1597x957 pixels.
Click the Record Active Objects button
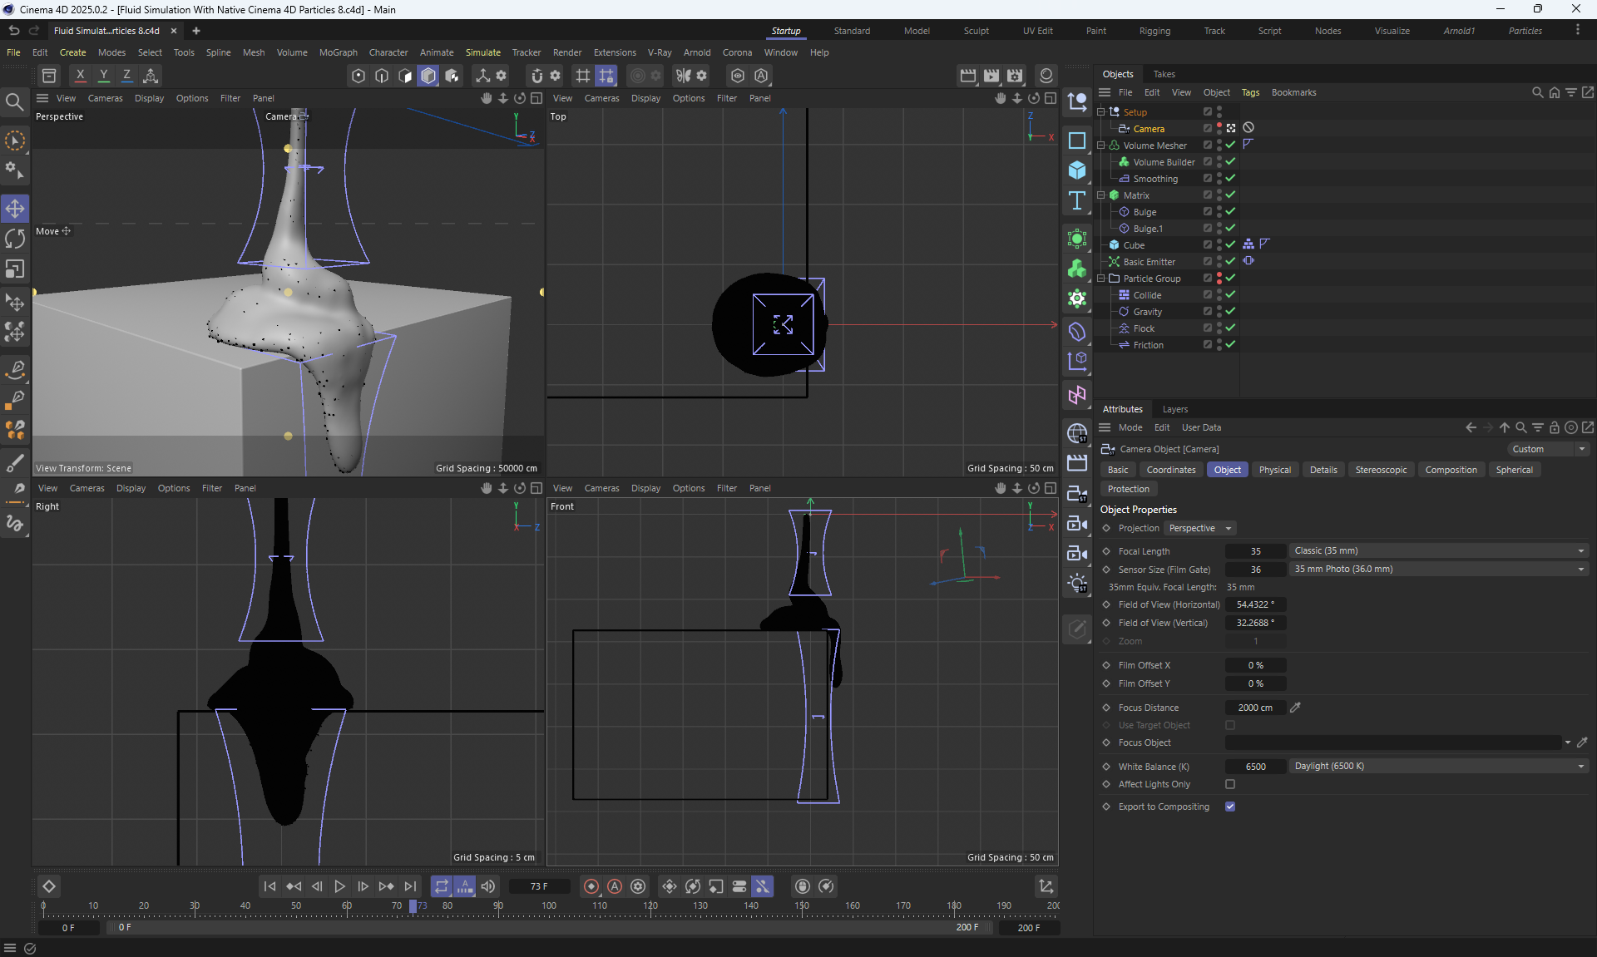[591, 886]
